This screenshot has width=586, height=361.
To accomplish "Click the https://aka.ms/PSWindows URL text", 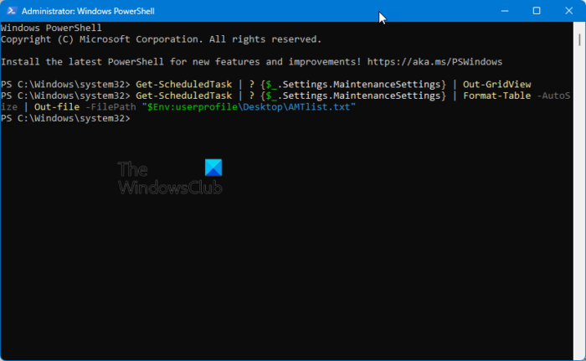I will (x=434, y=62).
